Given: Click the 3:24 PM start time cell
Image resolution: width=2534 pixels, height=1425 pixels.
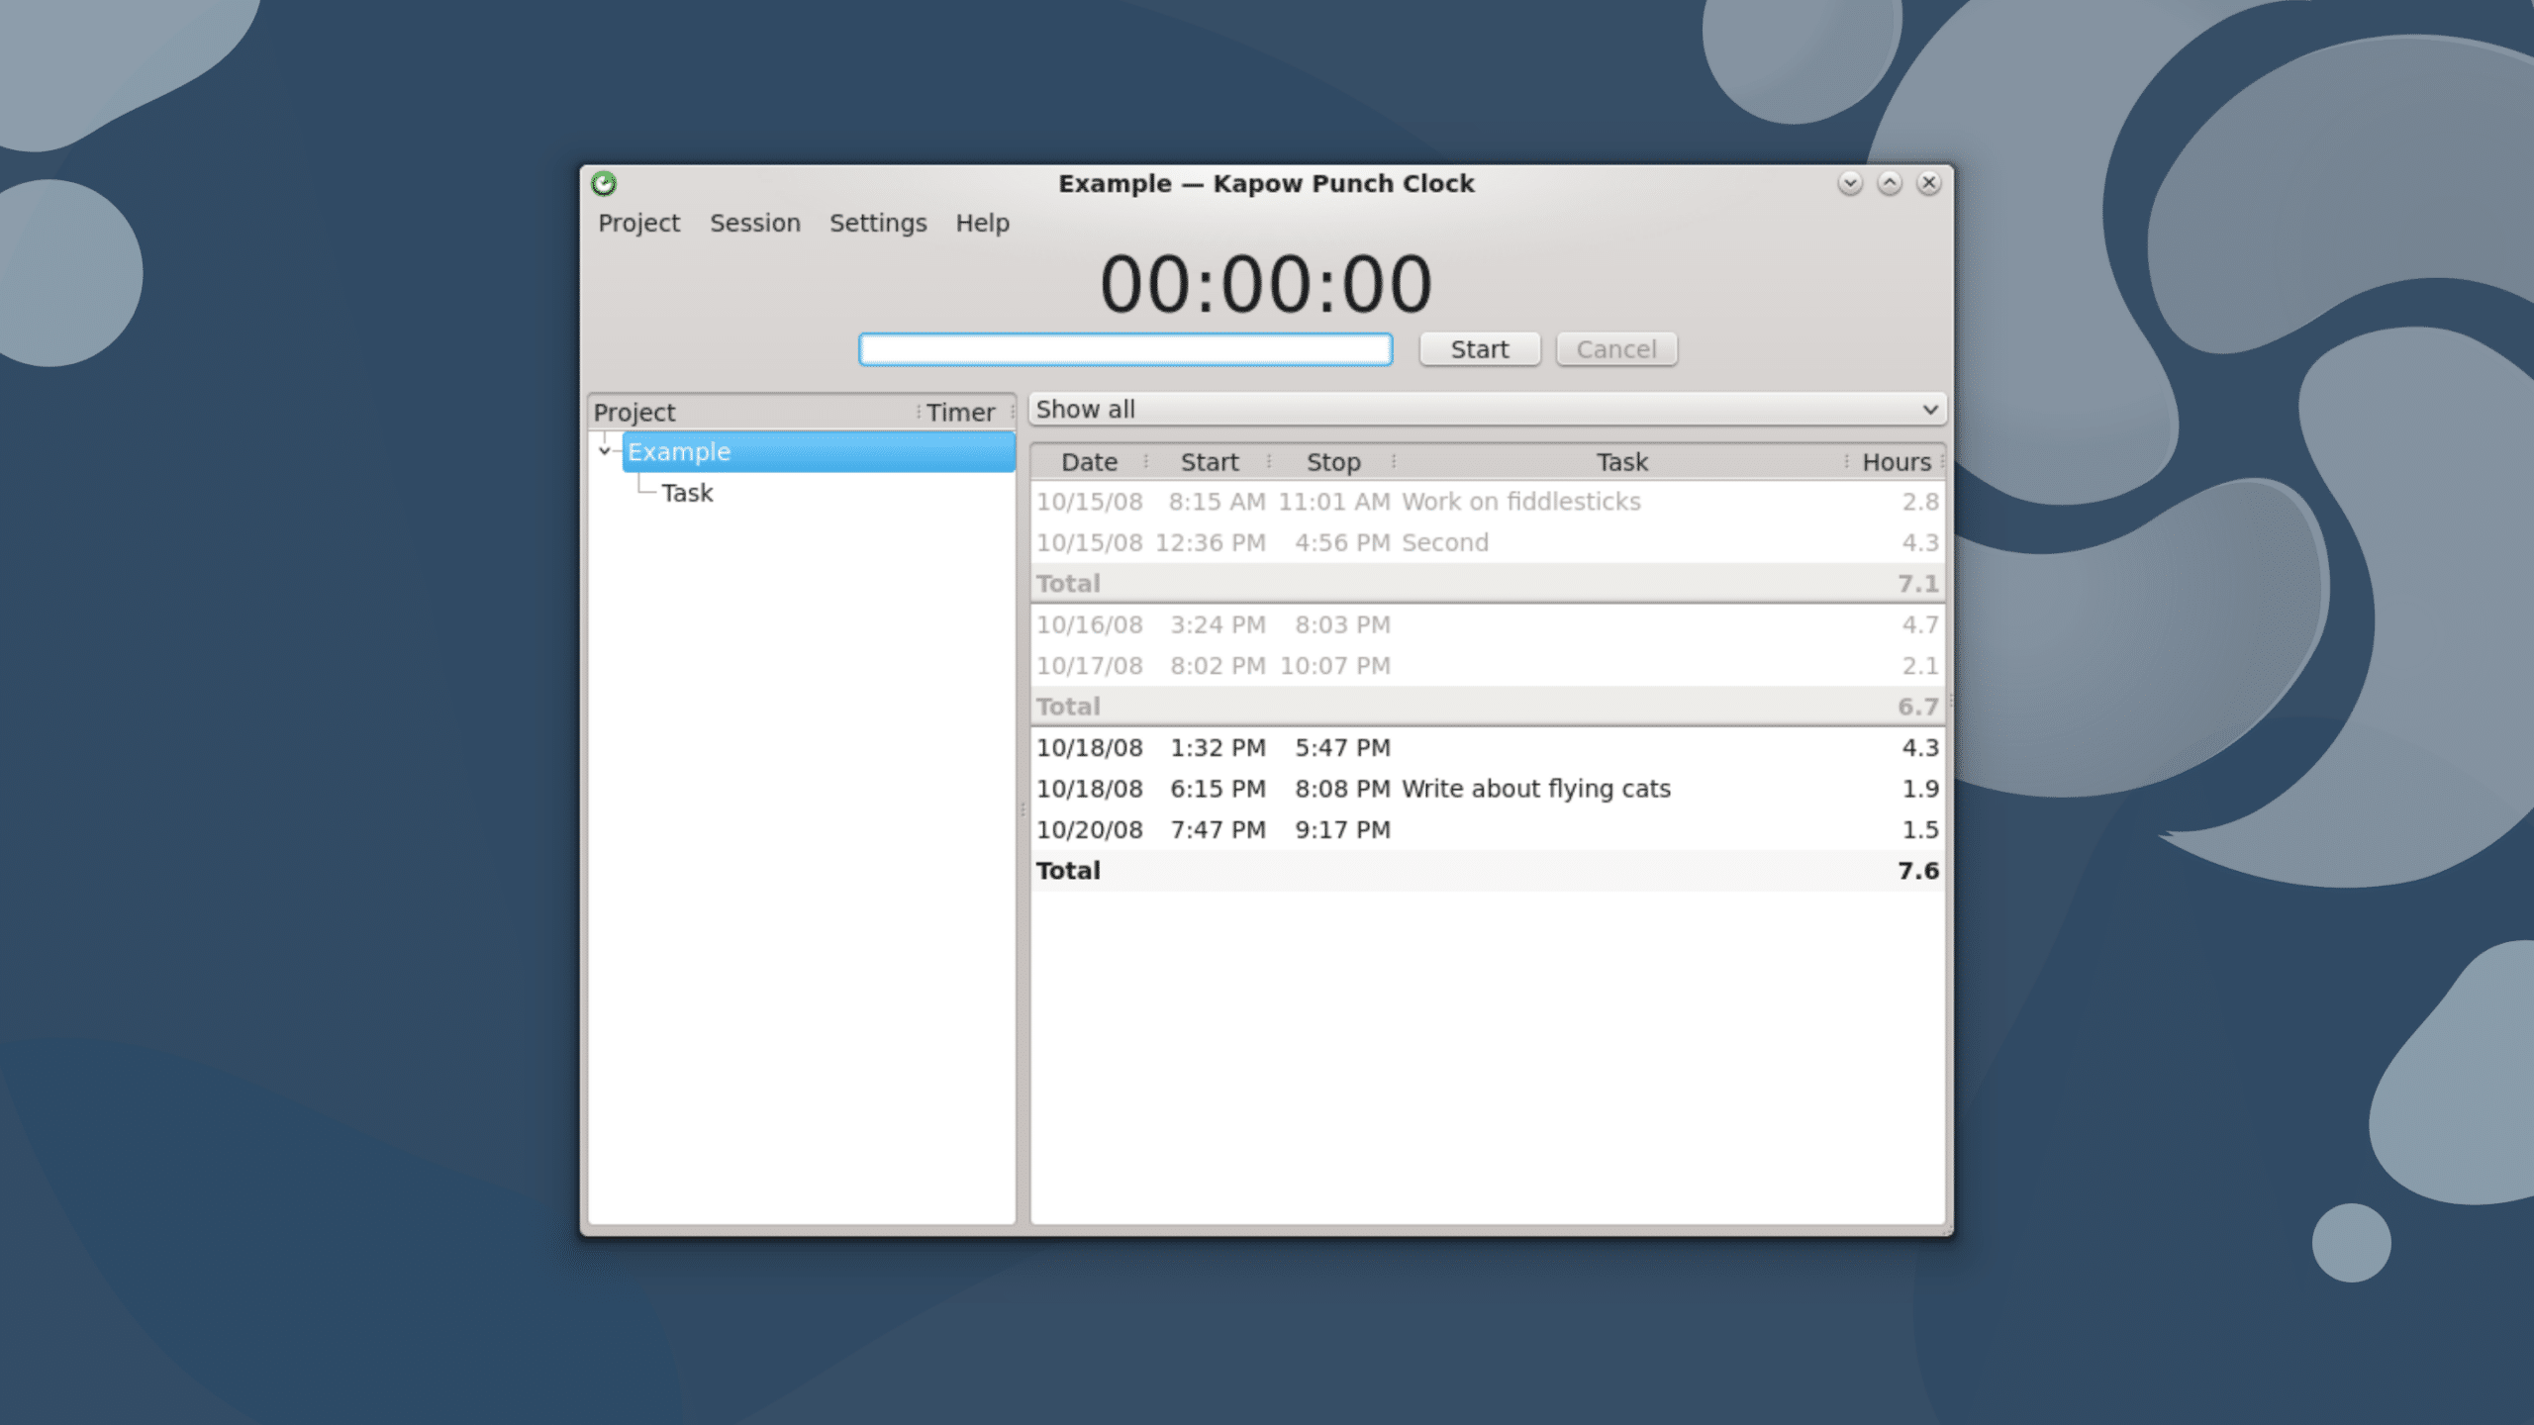Looking at the screenshot, I should coord(1218,625).
